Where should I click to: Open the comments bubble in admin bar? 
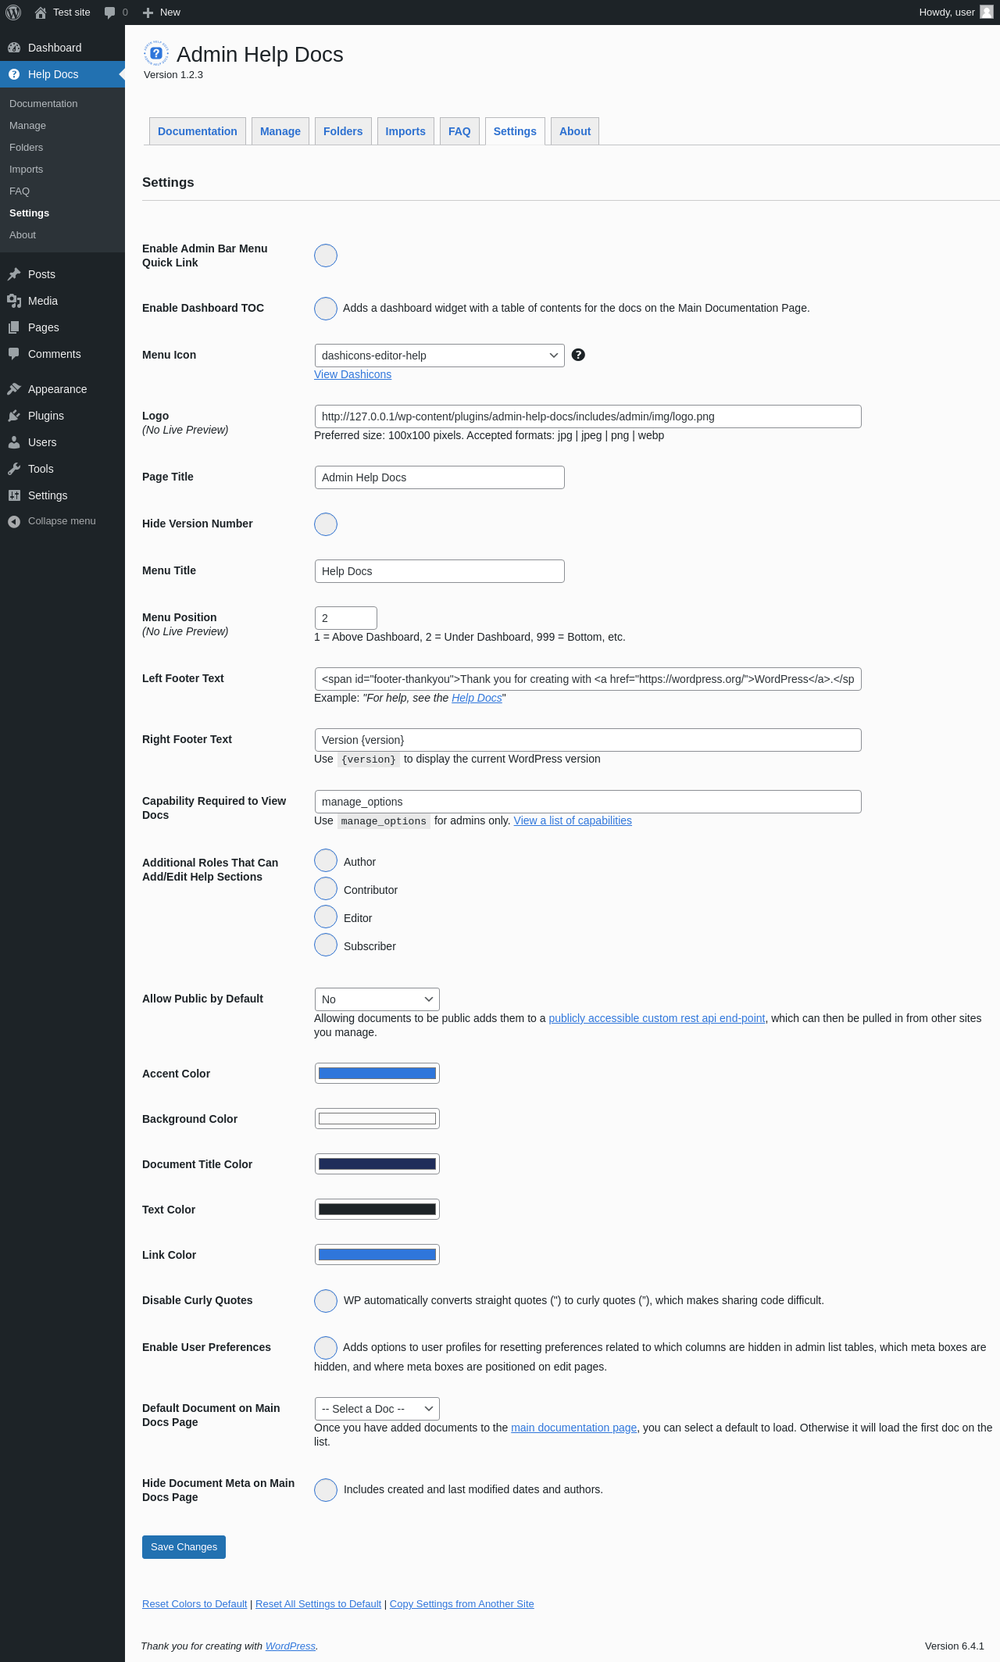pos(116,13)
